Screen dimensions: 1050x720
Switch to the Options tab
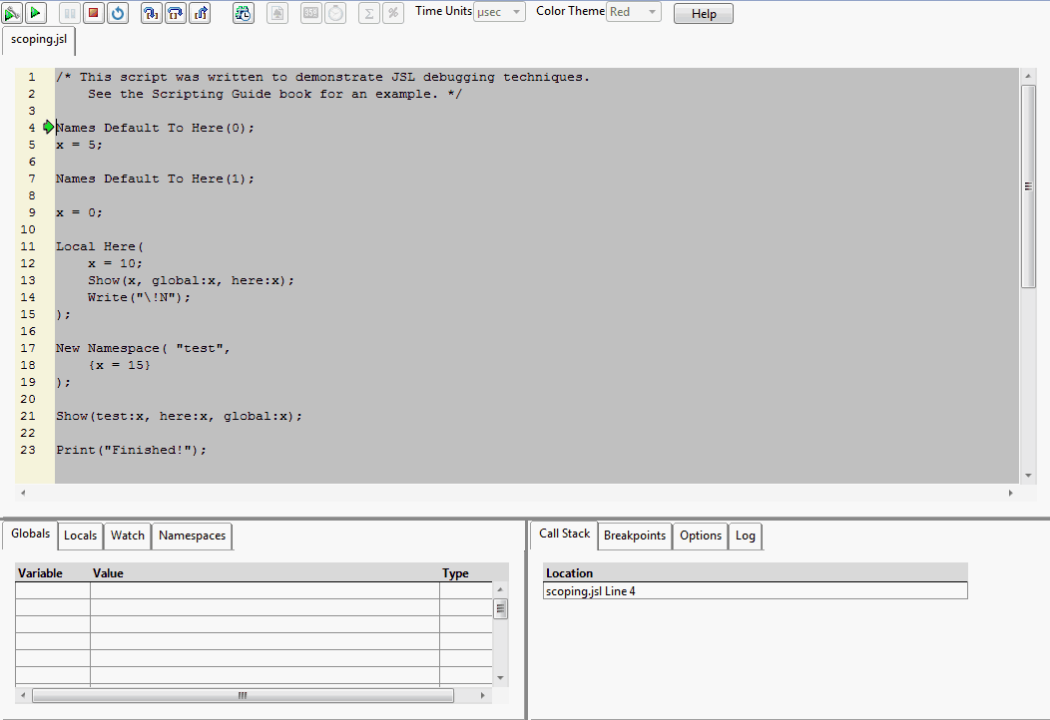pos(701,536)
